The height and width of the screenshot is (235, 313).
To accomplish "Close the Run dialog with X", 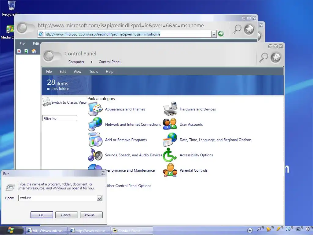I will click(x=103, y=173).
